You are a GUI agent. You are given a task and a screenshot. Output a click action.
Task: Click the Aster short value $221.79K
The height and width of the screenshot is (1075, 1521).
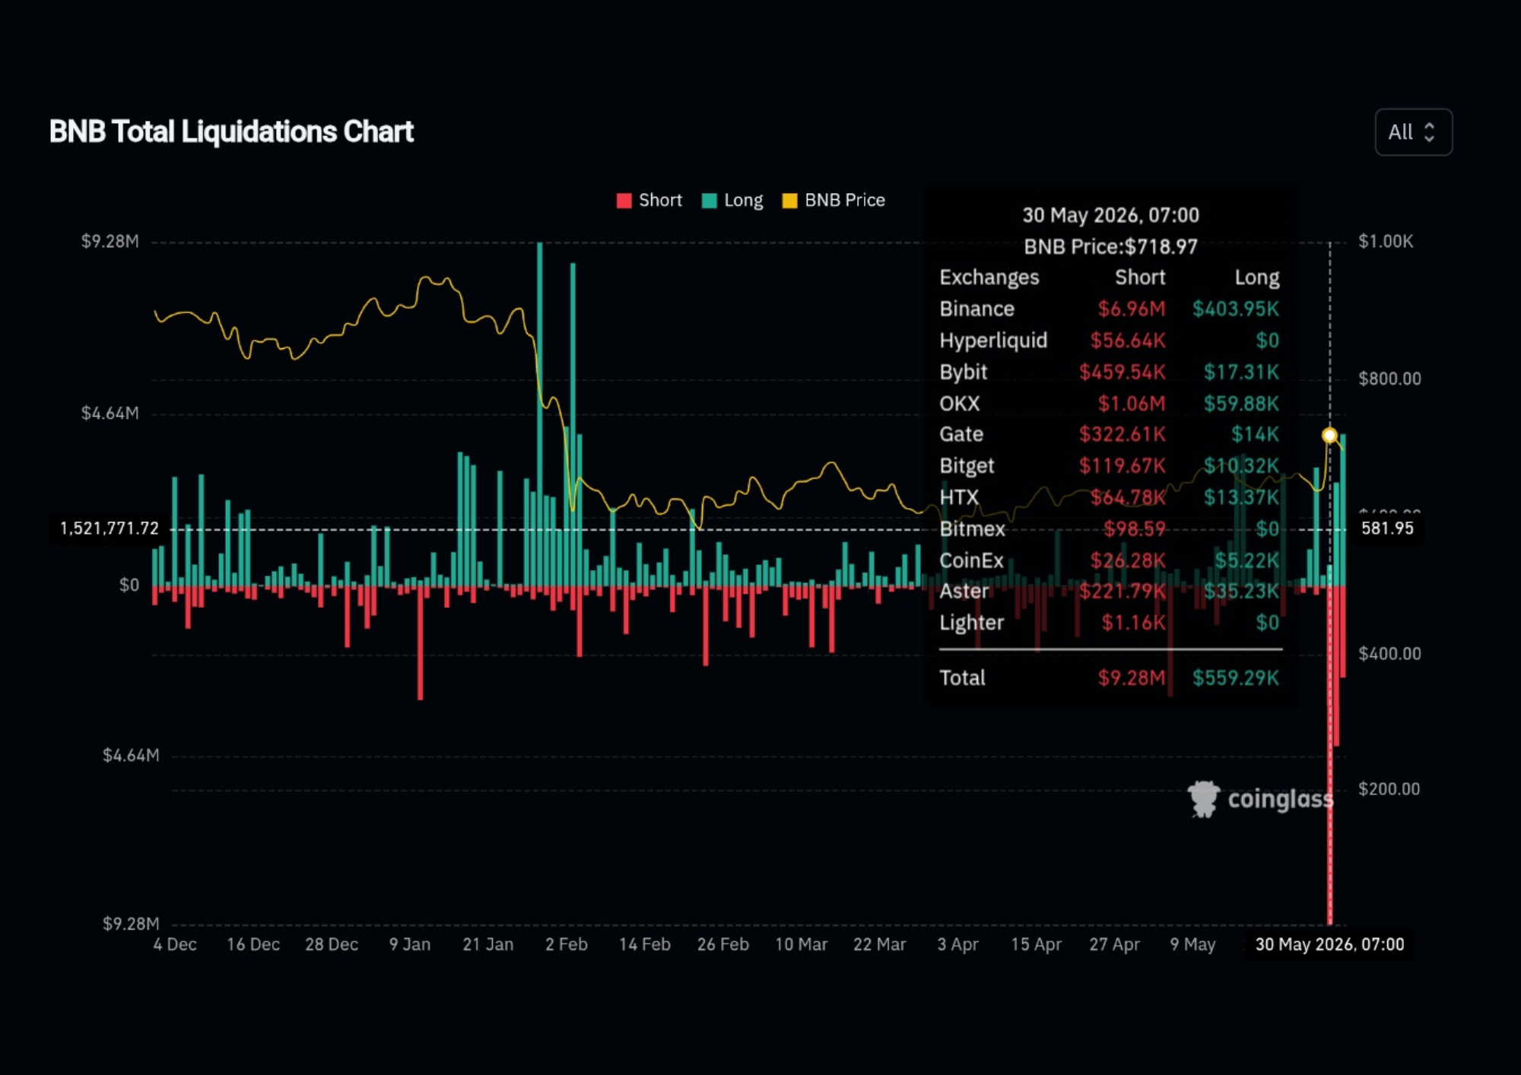coord(1122,591)
